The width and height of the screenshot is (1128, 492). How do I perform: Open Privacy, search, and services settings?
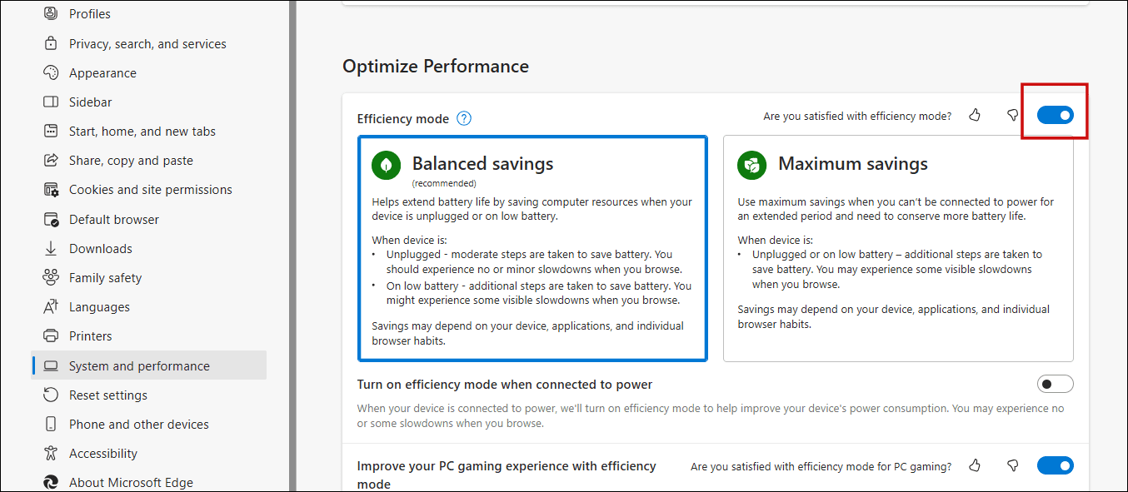click(x=147, y=42)
